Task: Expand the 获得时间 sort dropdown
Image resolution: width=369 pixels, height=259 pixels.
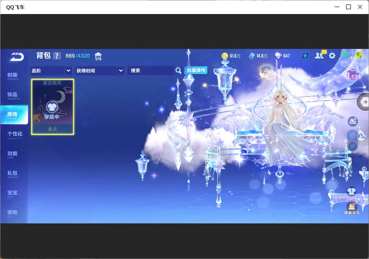Action: [x=100, y=71]
